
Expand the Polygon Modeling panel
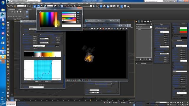tap(18, 19)
